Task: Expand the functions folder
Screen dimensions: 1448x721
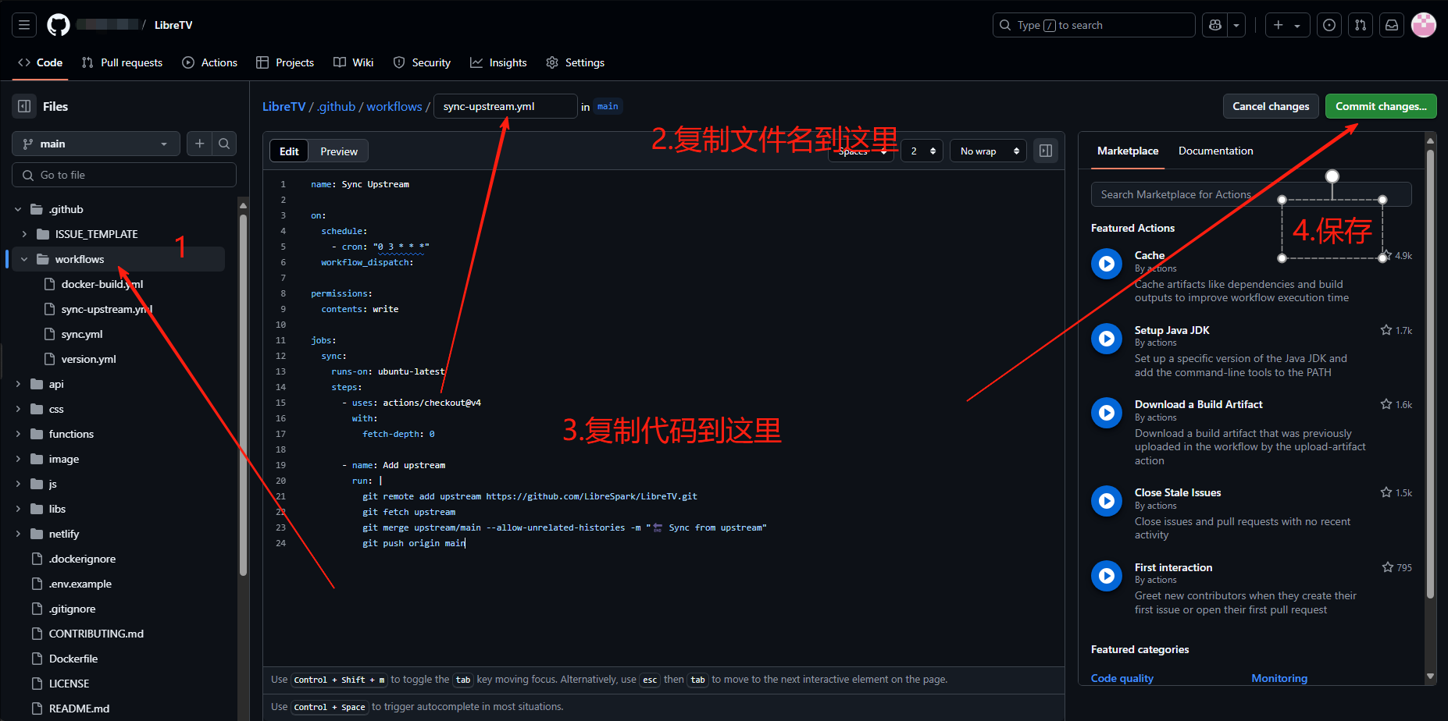Action: [x=18, y=434]
